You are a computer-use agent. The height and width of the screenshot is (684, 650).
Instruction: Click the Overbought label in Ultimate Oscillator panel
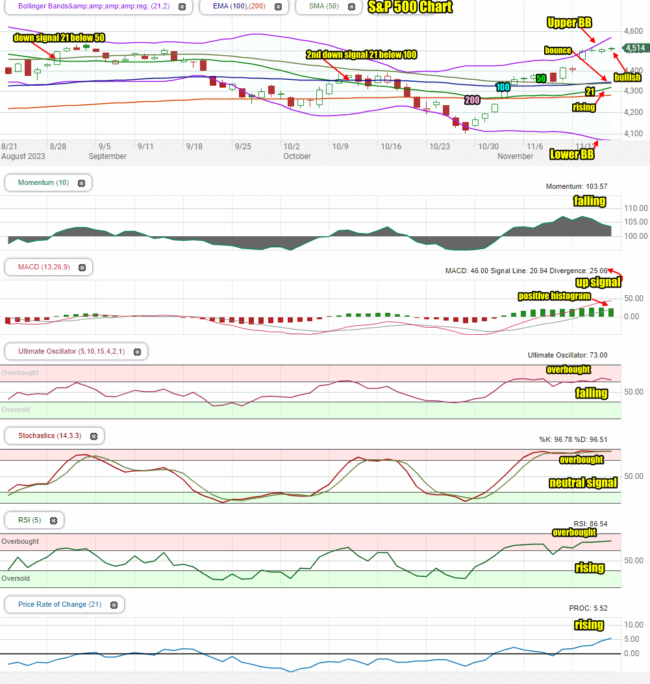[20, 373]
